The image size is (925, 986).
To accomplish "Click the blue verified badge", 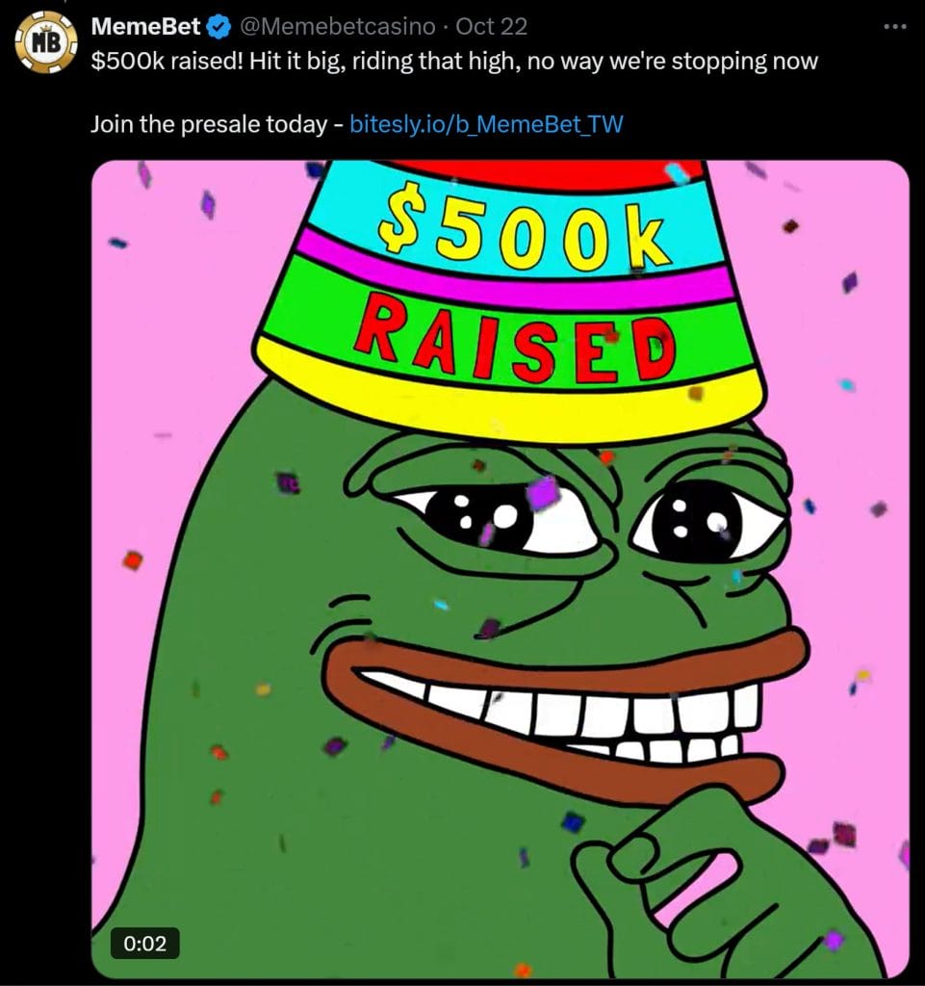I will pyautogui.click(x=218, y=27).
